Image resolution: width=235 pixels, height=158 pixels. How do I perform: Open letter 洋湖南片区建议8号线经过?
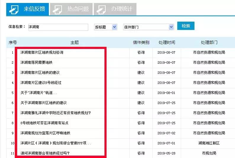point(41,82)
